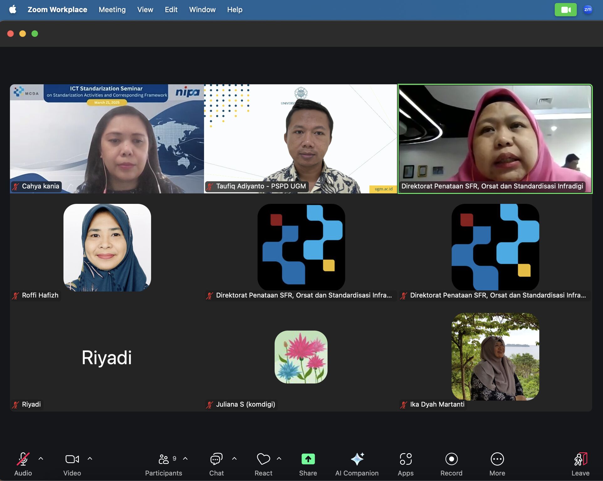Viewport: 603px width, 481px height.
Task: Open the Chat panel icon
Action: point(216,459)
